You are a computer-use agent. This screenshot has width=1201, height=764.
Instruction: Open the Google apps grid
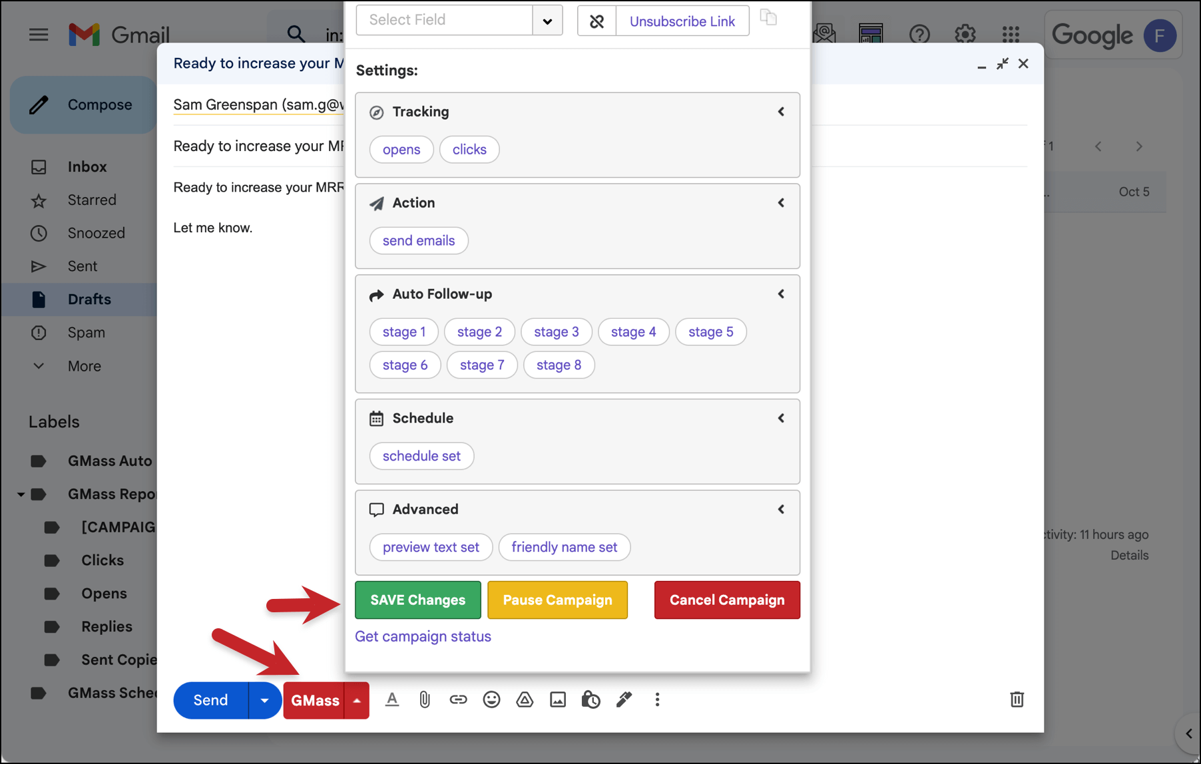pos(1011,34)
